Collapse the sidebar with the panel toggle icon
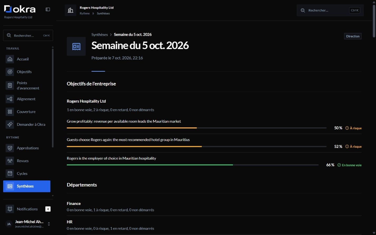The width and height of the screenshot is (376, 235). click(x=48, y=9)
